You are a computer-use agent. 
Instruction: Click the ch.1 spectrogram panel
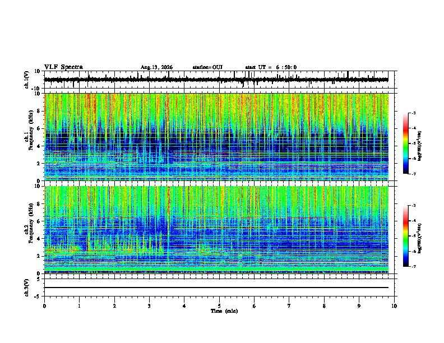pos(216,137)
